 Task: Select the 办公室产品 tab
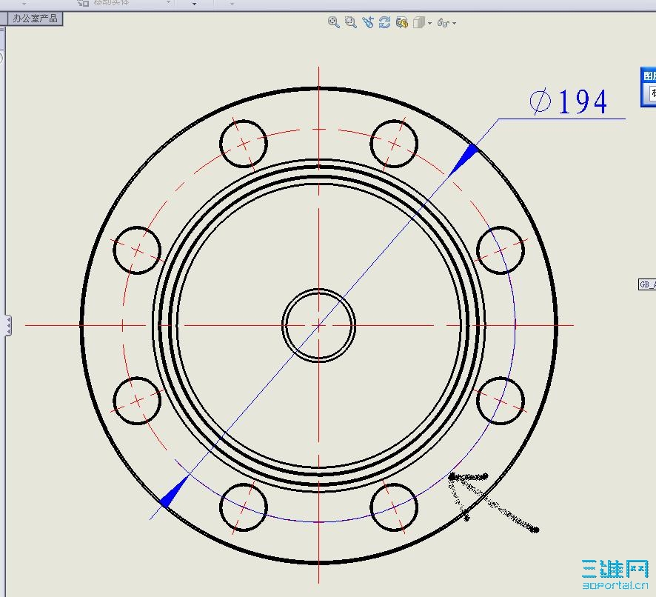35,19
